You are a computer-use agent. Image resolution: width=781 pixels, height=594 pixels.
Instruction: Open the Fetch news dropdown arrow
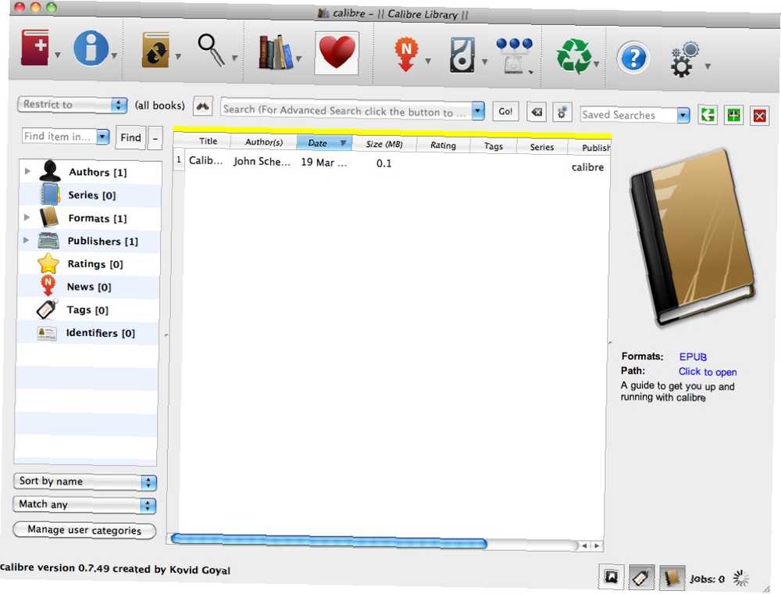428,61
